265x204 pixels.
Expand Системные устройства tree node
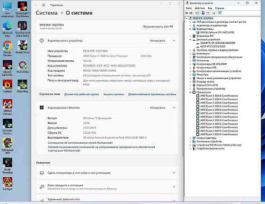click(190, 141)
